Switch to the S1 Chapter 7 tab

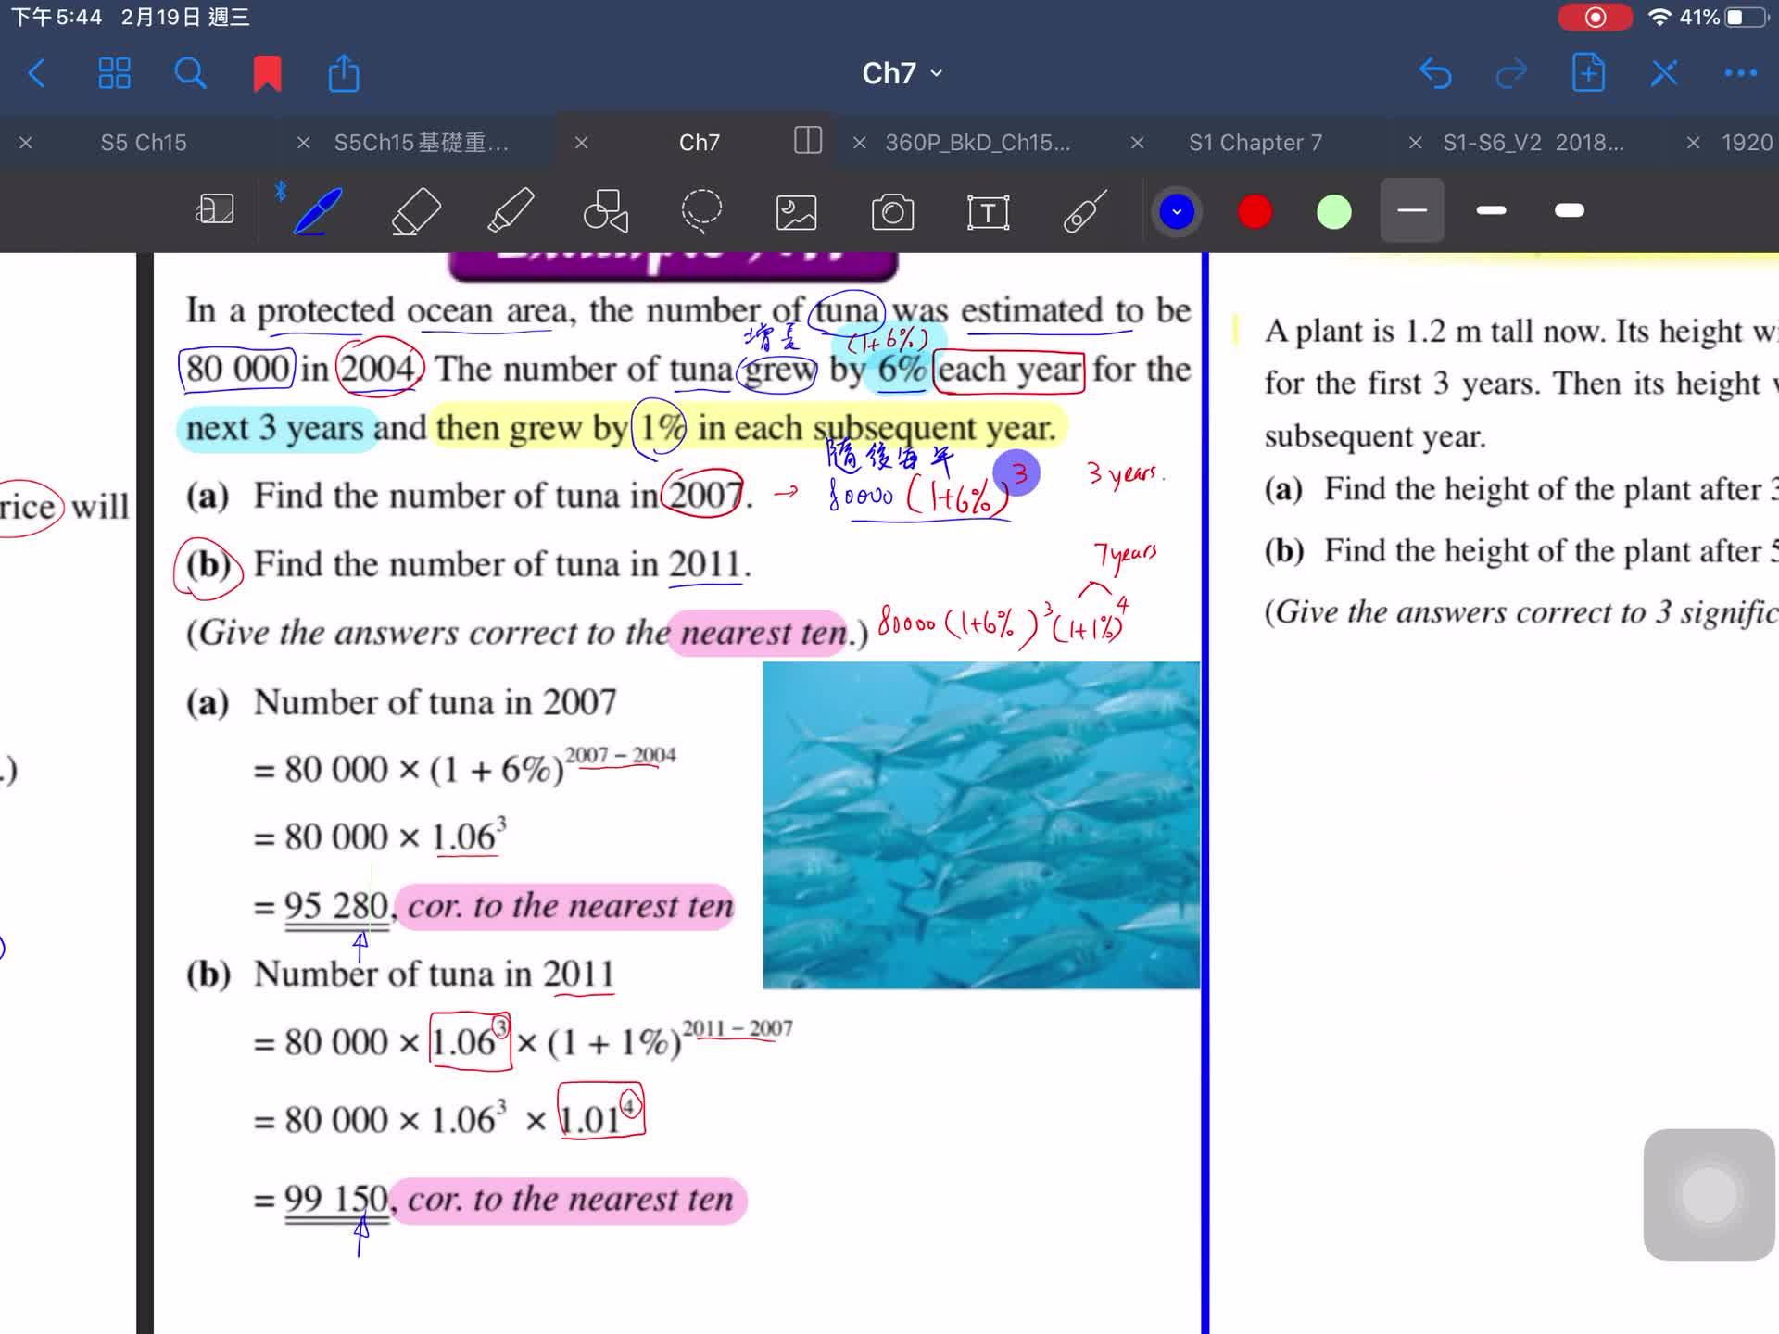pyautogui.click(x=1254, y=141)
